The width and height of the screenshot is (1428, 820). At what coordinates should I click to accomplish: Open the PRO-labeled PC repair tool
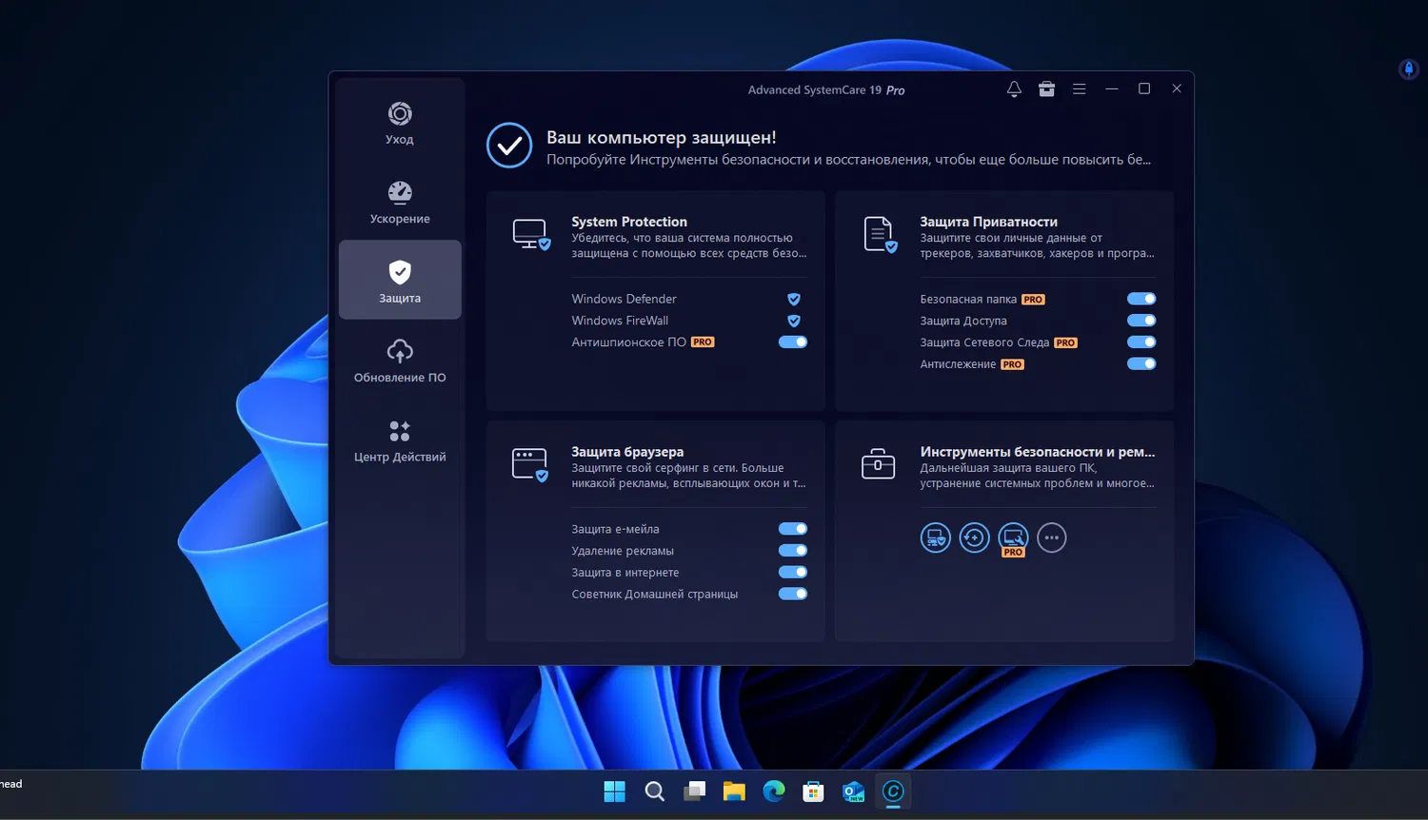click(x=1013, y=537)
